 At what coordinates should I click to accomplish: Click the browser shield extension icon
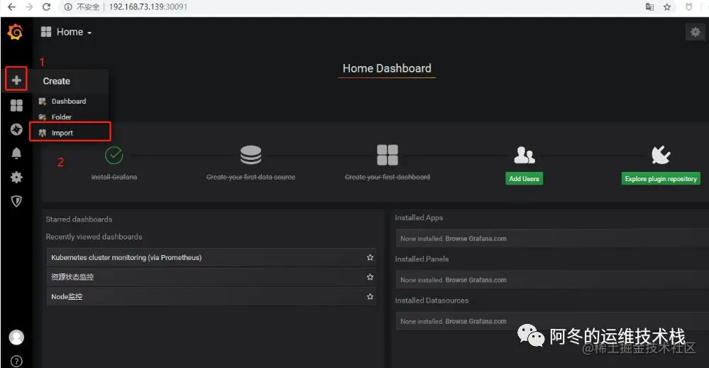coord(688,7)
